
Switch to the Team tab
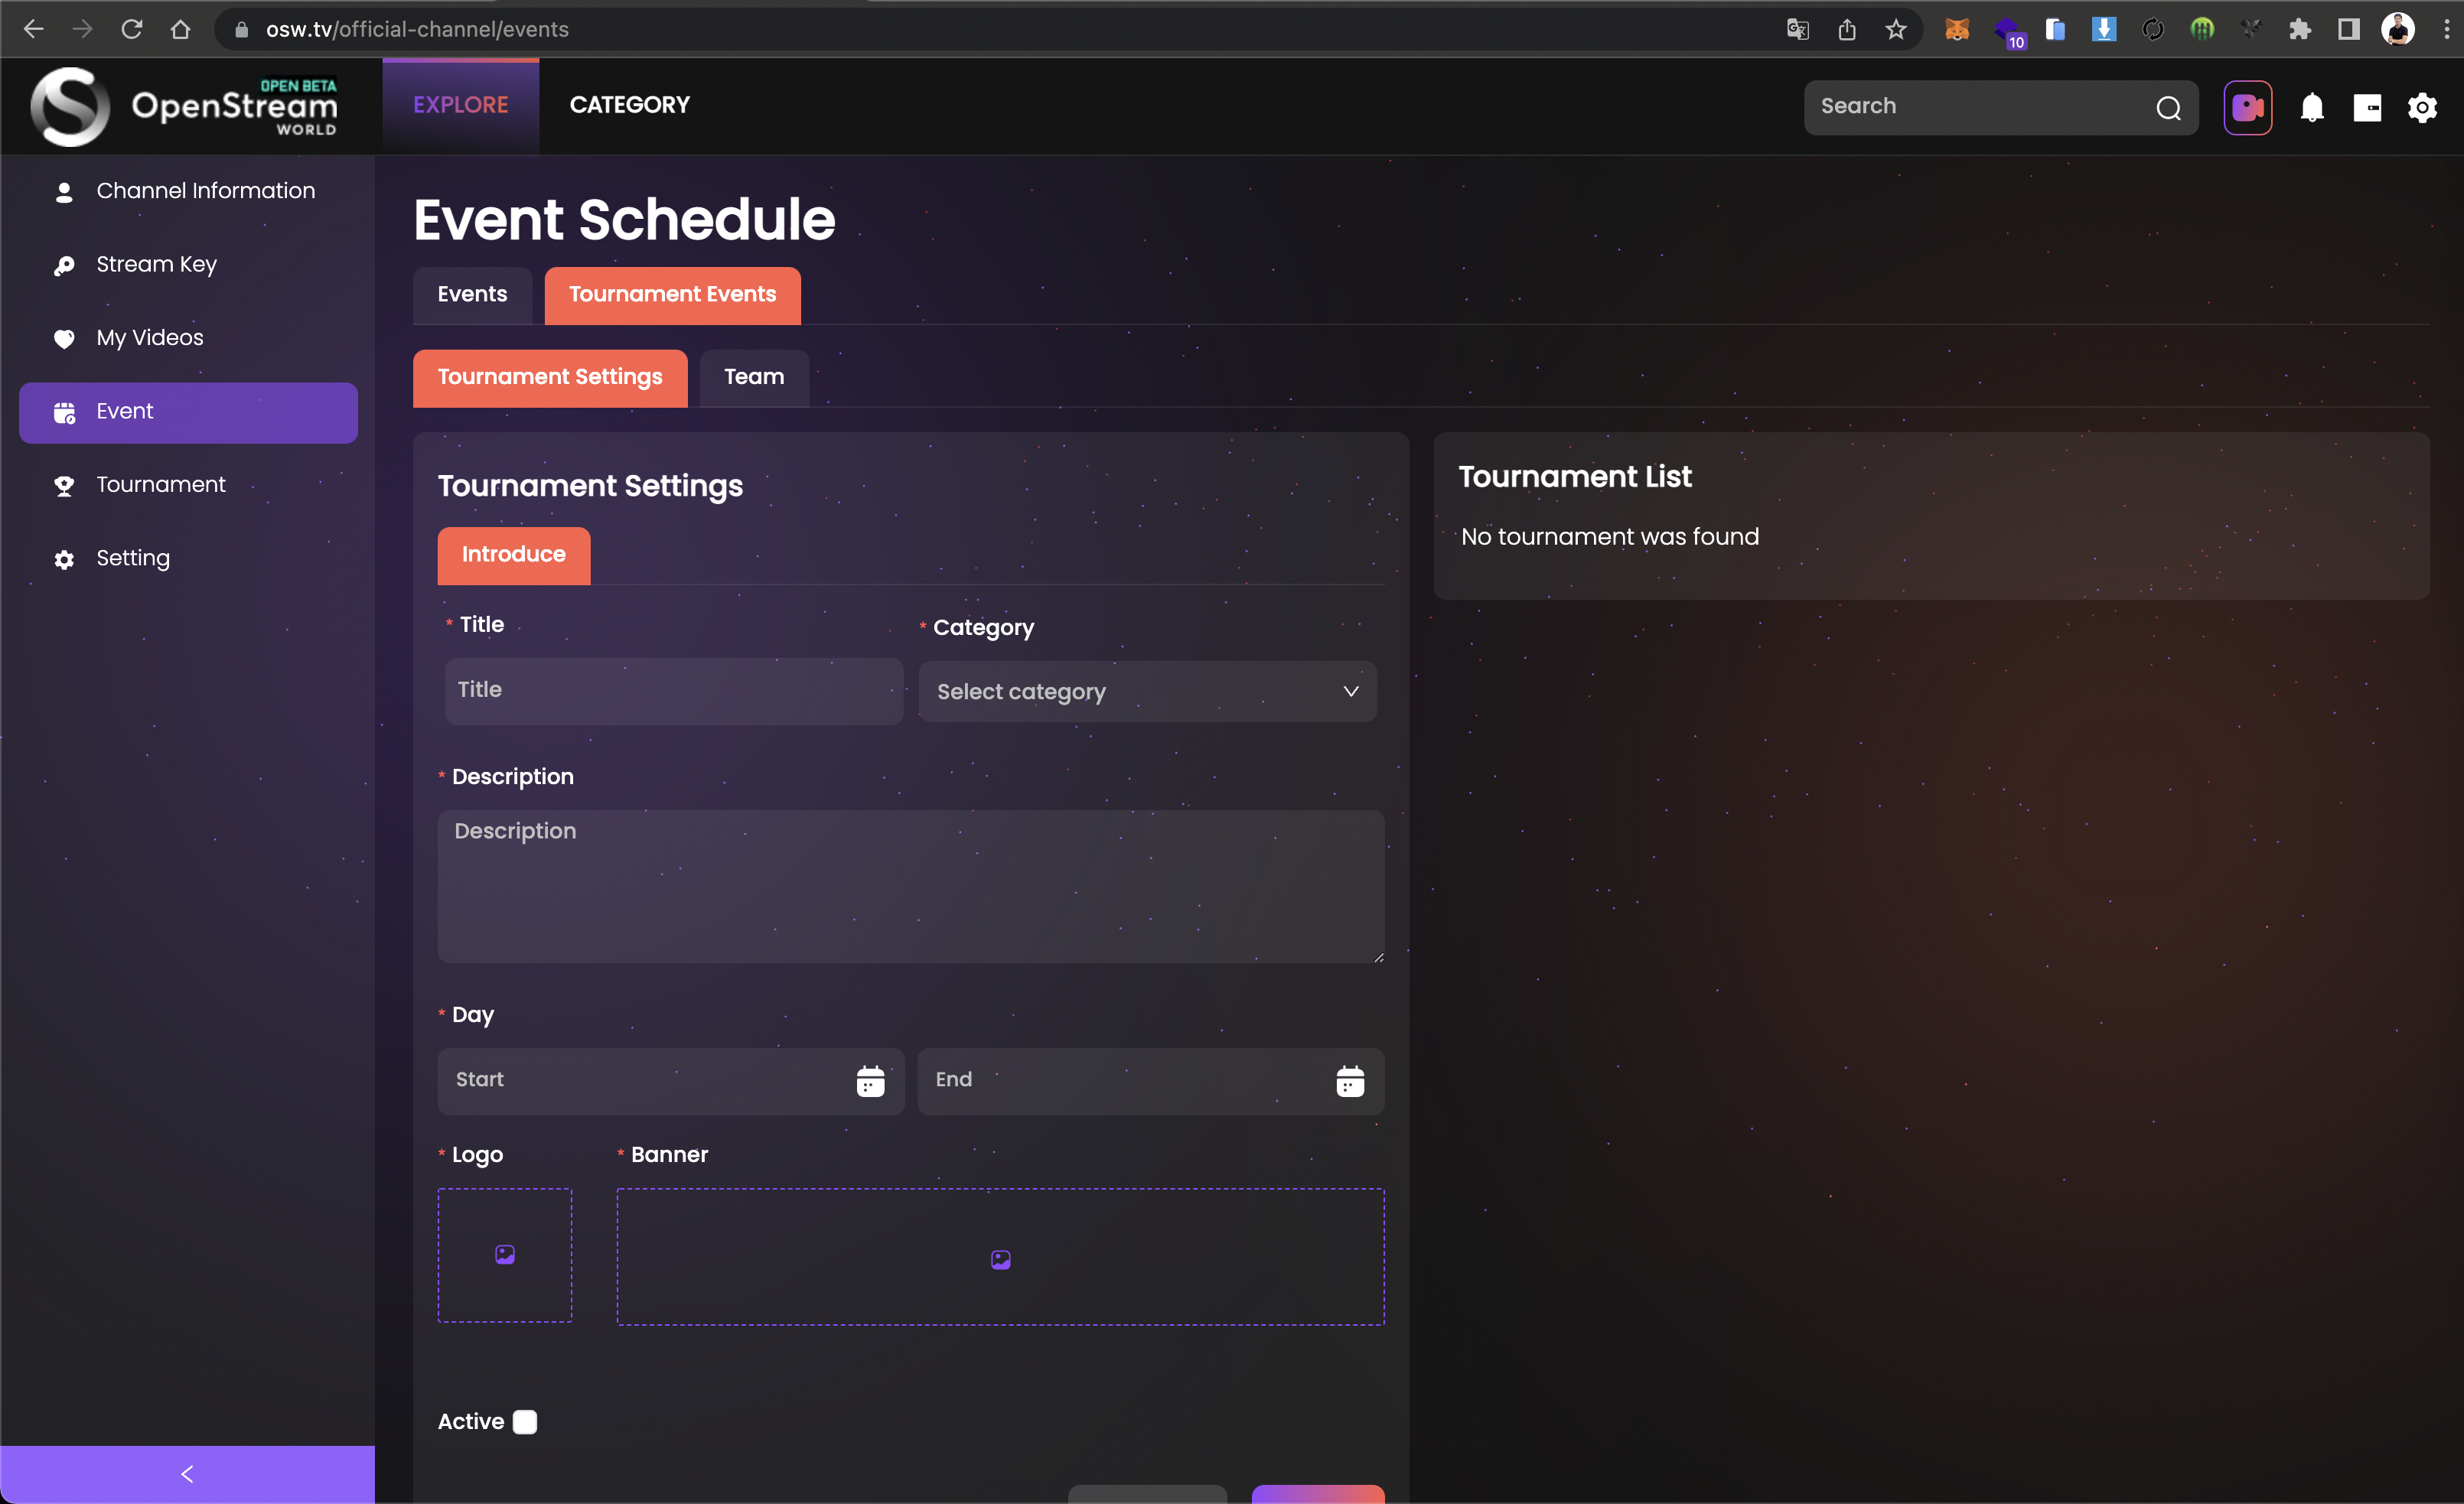tap(754, 377)
